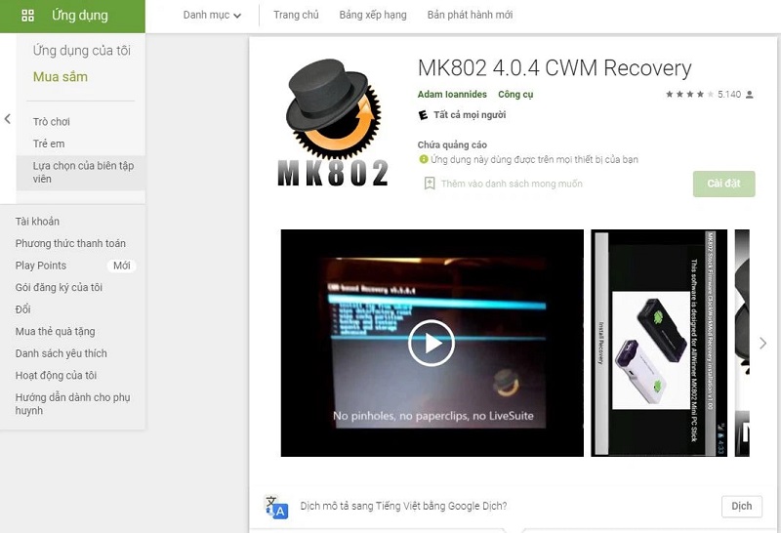781x533 pixels.
Task: Click the Cài đặt install button
Action: [723, 184]
